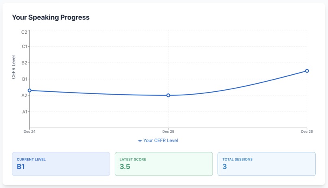Click the A2 y-axis label
This screenshot has height=188, width=328.
(24, 95)
